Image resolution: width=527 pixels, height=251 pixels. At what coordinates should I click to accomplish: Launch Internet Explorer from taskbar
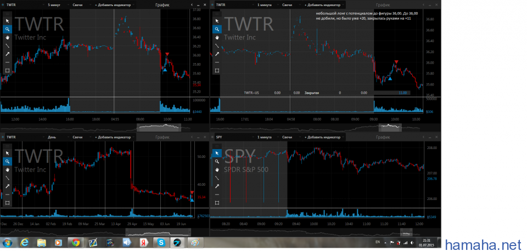[x=25, y=242]
